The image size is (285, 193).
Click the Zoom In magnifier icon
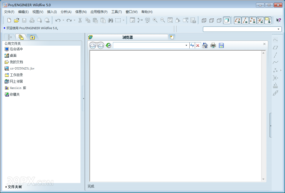155,20
